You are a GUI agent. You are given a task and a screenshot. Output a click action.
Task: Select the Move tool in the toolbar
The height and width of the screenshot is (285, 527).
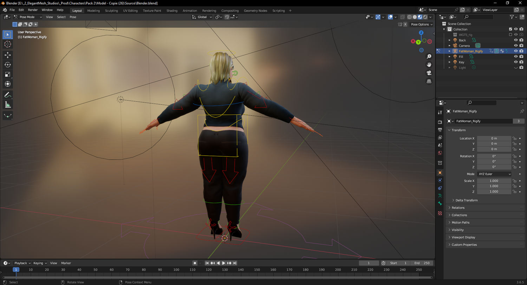tap(8, 55)
